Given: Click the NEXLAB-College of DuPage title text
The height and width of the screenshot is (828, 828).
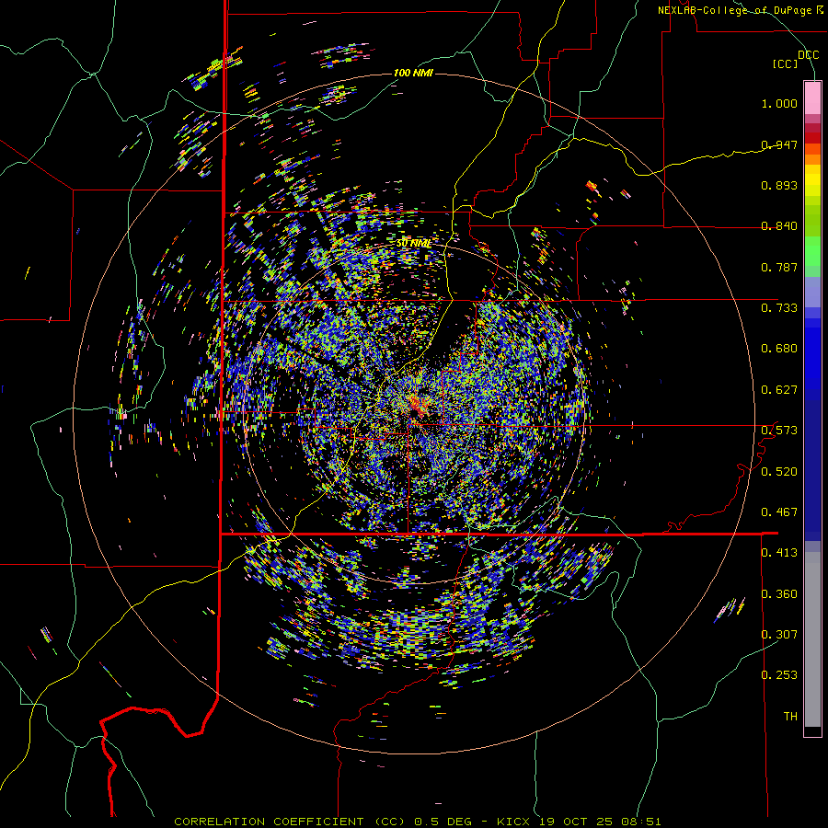Looking at the screenshot, I should tap(734, 10).
